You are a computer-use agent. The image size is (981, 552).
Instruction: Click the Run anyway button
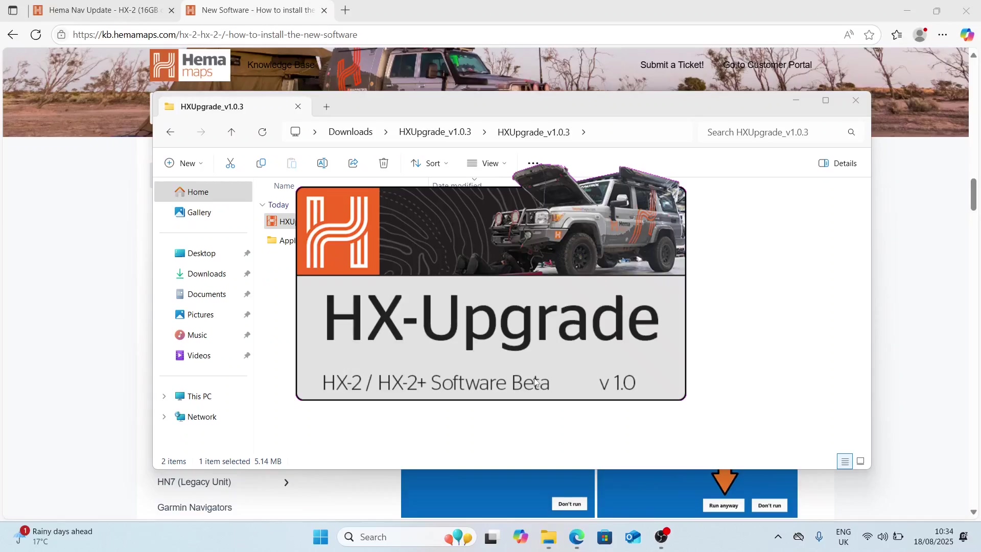point(723,505)
